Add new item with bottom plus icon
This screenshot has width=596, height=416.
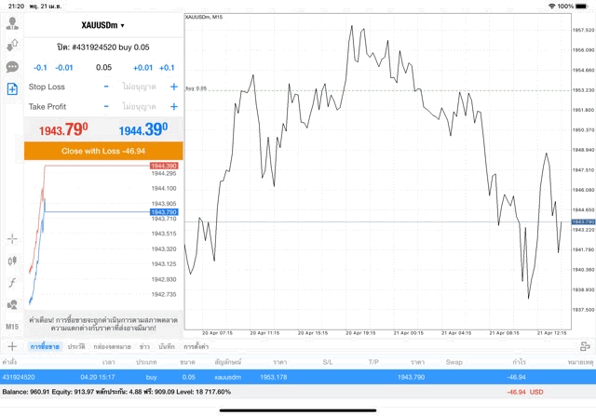coord(12,346)
